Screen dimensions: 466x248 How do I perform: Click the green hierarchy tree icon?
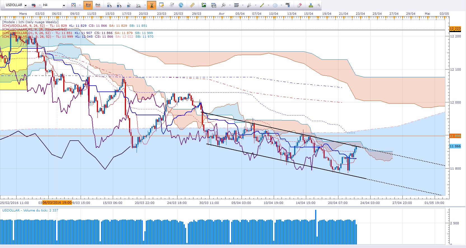311,5
